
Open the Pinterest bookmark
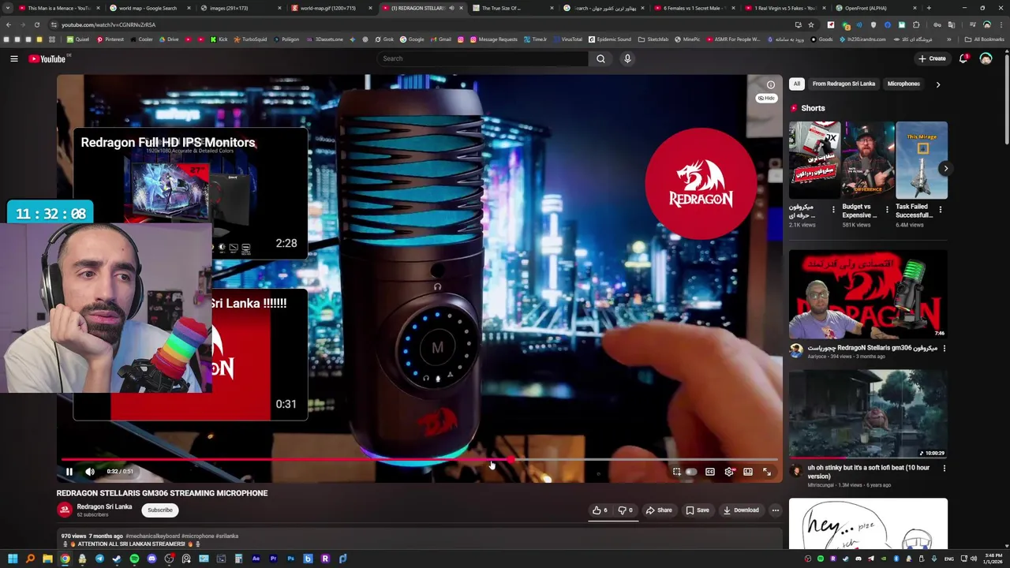110,39
